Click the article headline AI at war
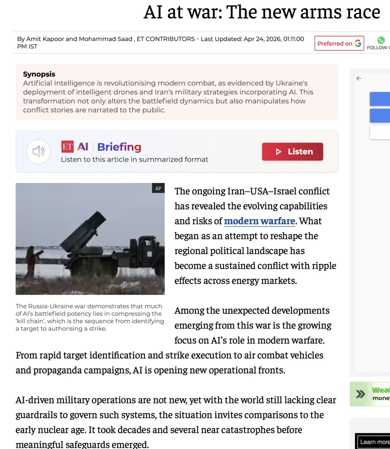 click(x=262, y=12)
